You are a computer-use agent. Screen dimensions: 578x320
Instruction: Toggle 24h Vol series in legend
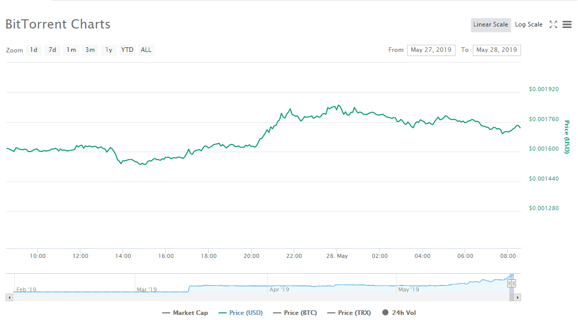pos(399,312)
